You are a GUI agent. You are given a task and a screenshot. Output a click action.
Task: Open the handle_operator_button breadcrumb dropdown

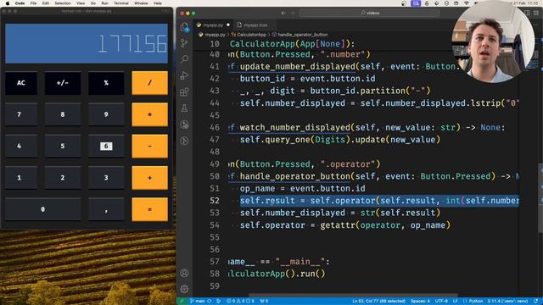click(299, 35)
